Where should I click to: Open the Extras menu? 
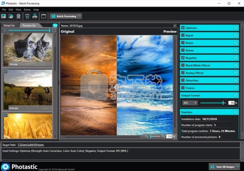pos(27,10)
